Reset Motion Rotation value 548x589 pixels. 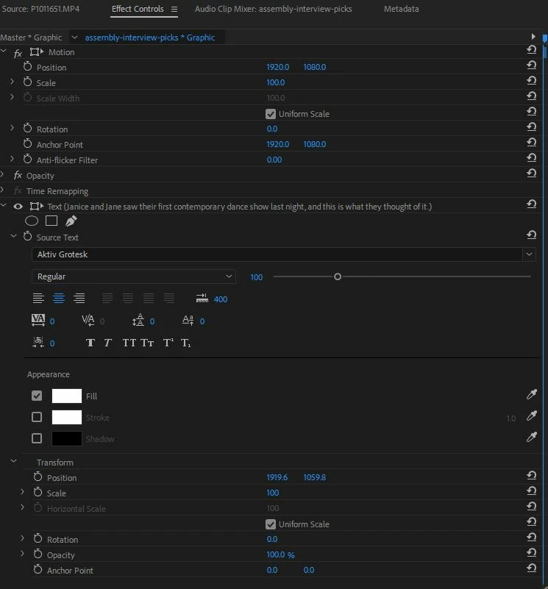(x=531, y=126)
